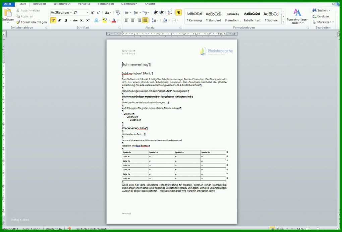342x232 pixels.
Task: Open the line spacing dropdown
Action: click(155, 20)
